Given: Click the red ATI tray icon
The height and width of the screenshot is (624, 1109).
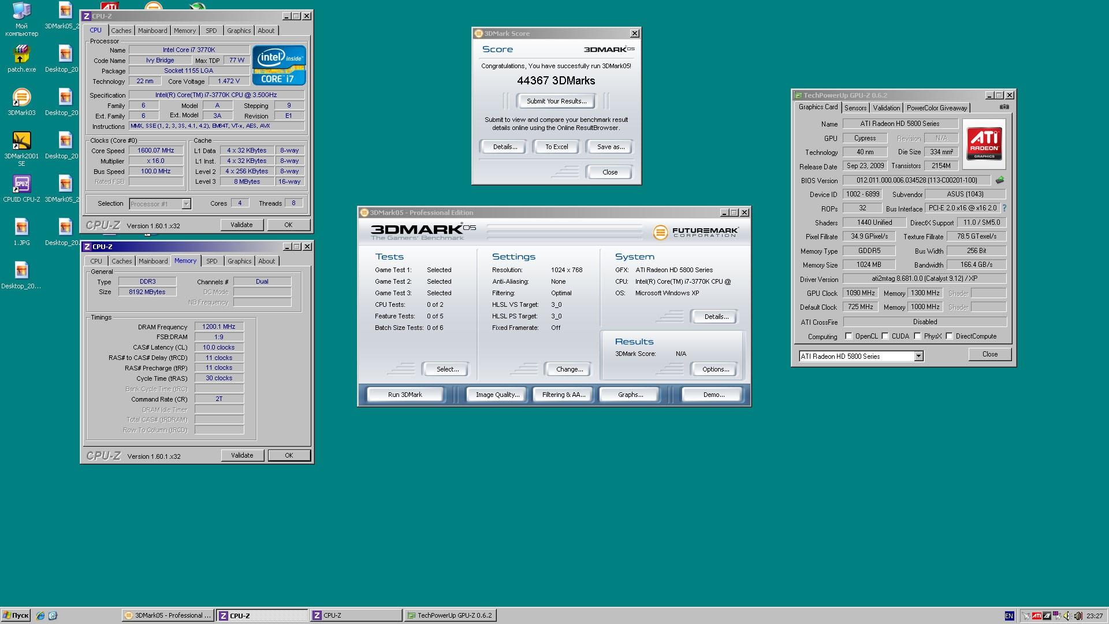Looking at the screenshot, I should tap(1037, 616).
